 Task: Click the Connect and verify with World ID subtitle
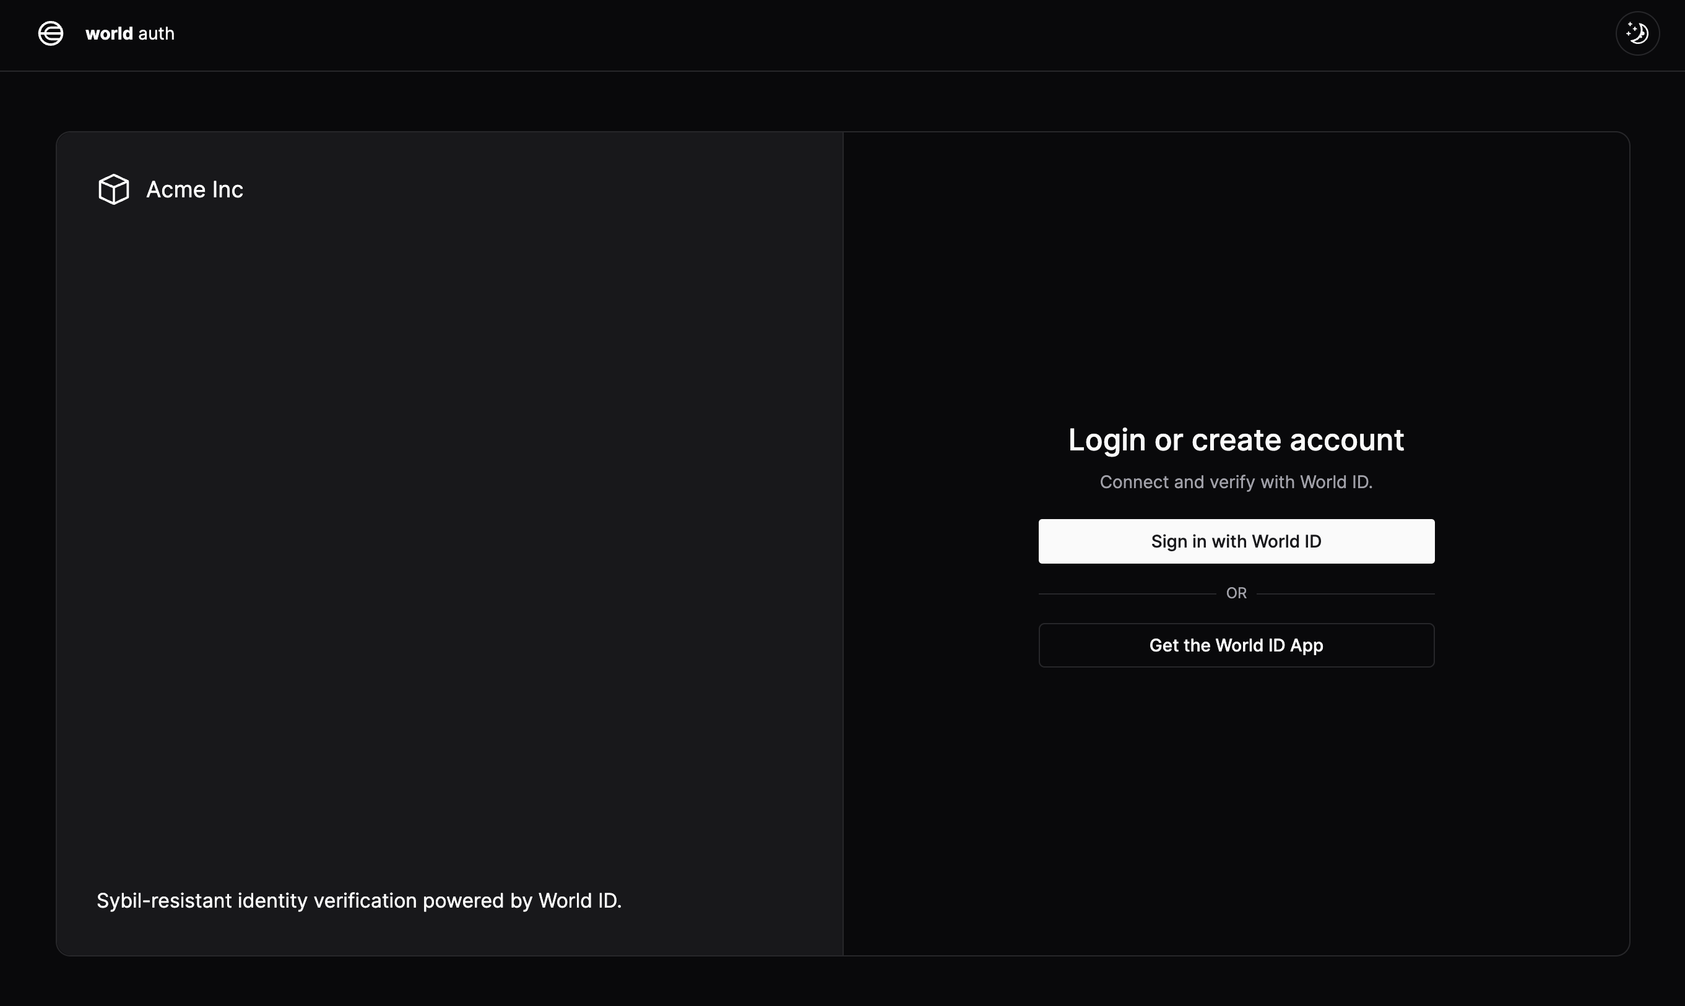1236,482
